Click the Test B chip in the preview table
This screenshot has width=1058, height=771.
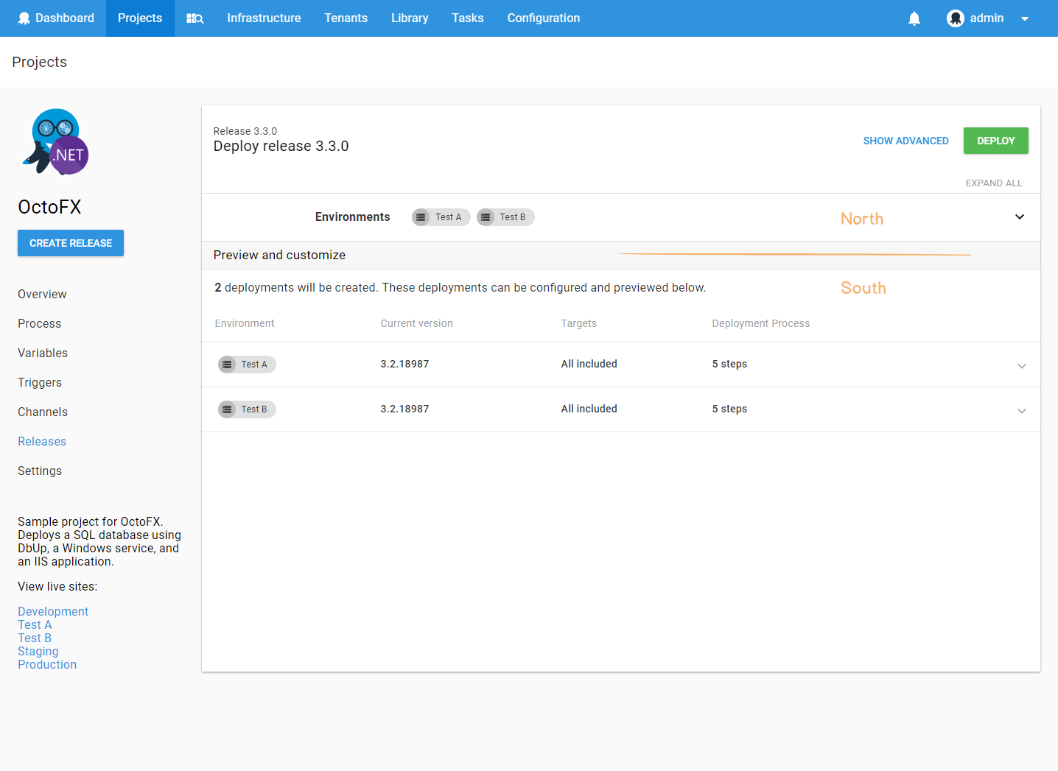[247, 409]
